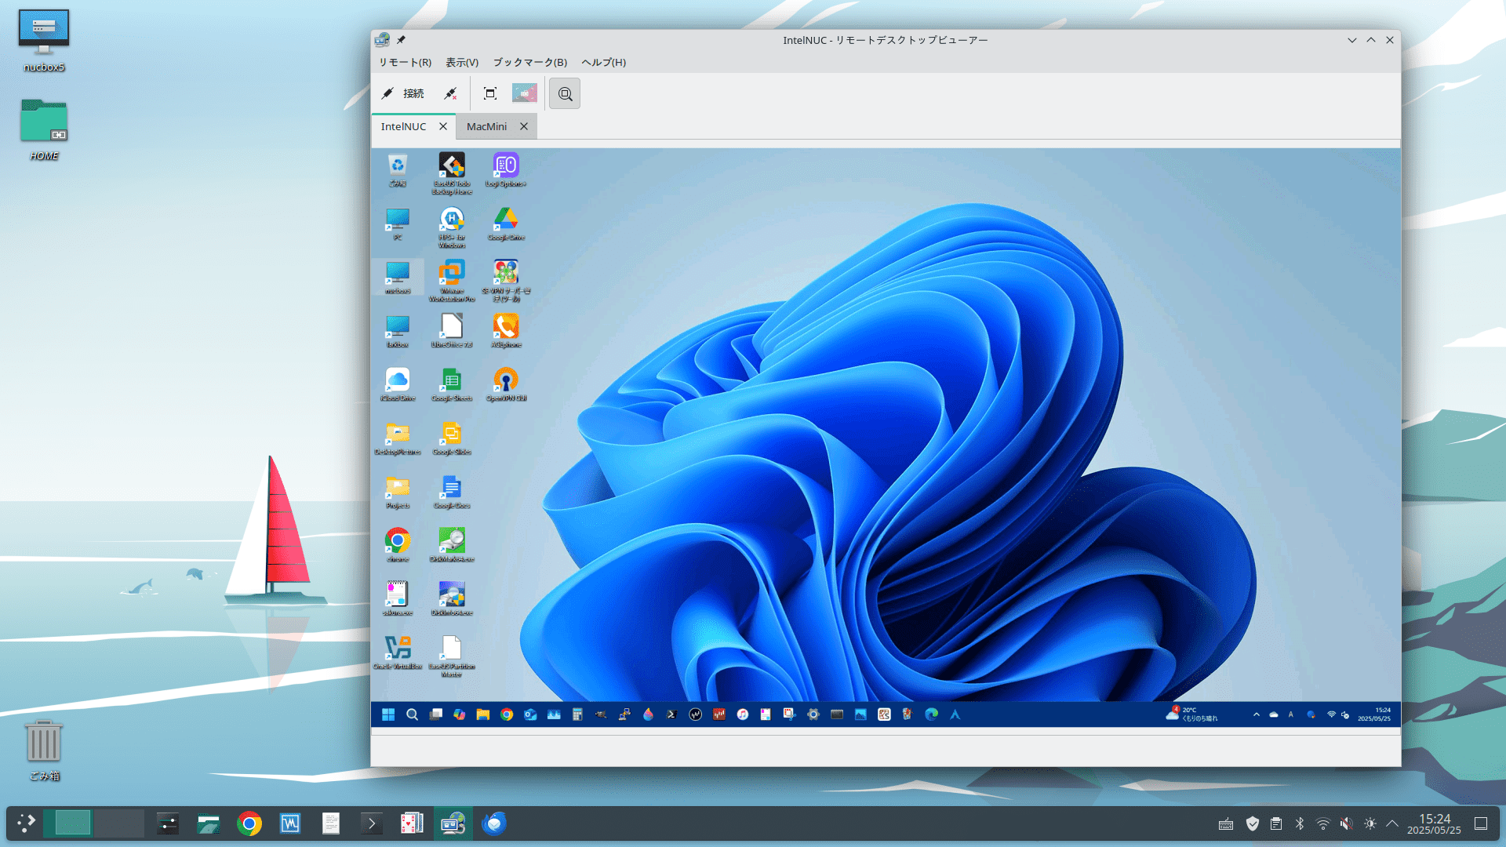Select the DesktopPictures folder icon
The image size is (1506, 847).
[x=398, y=438]
